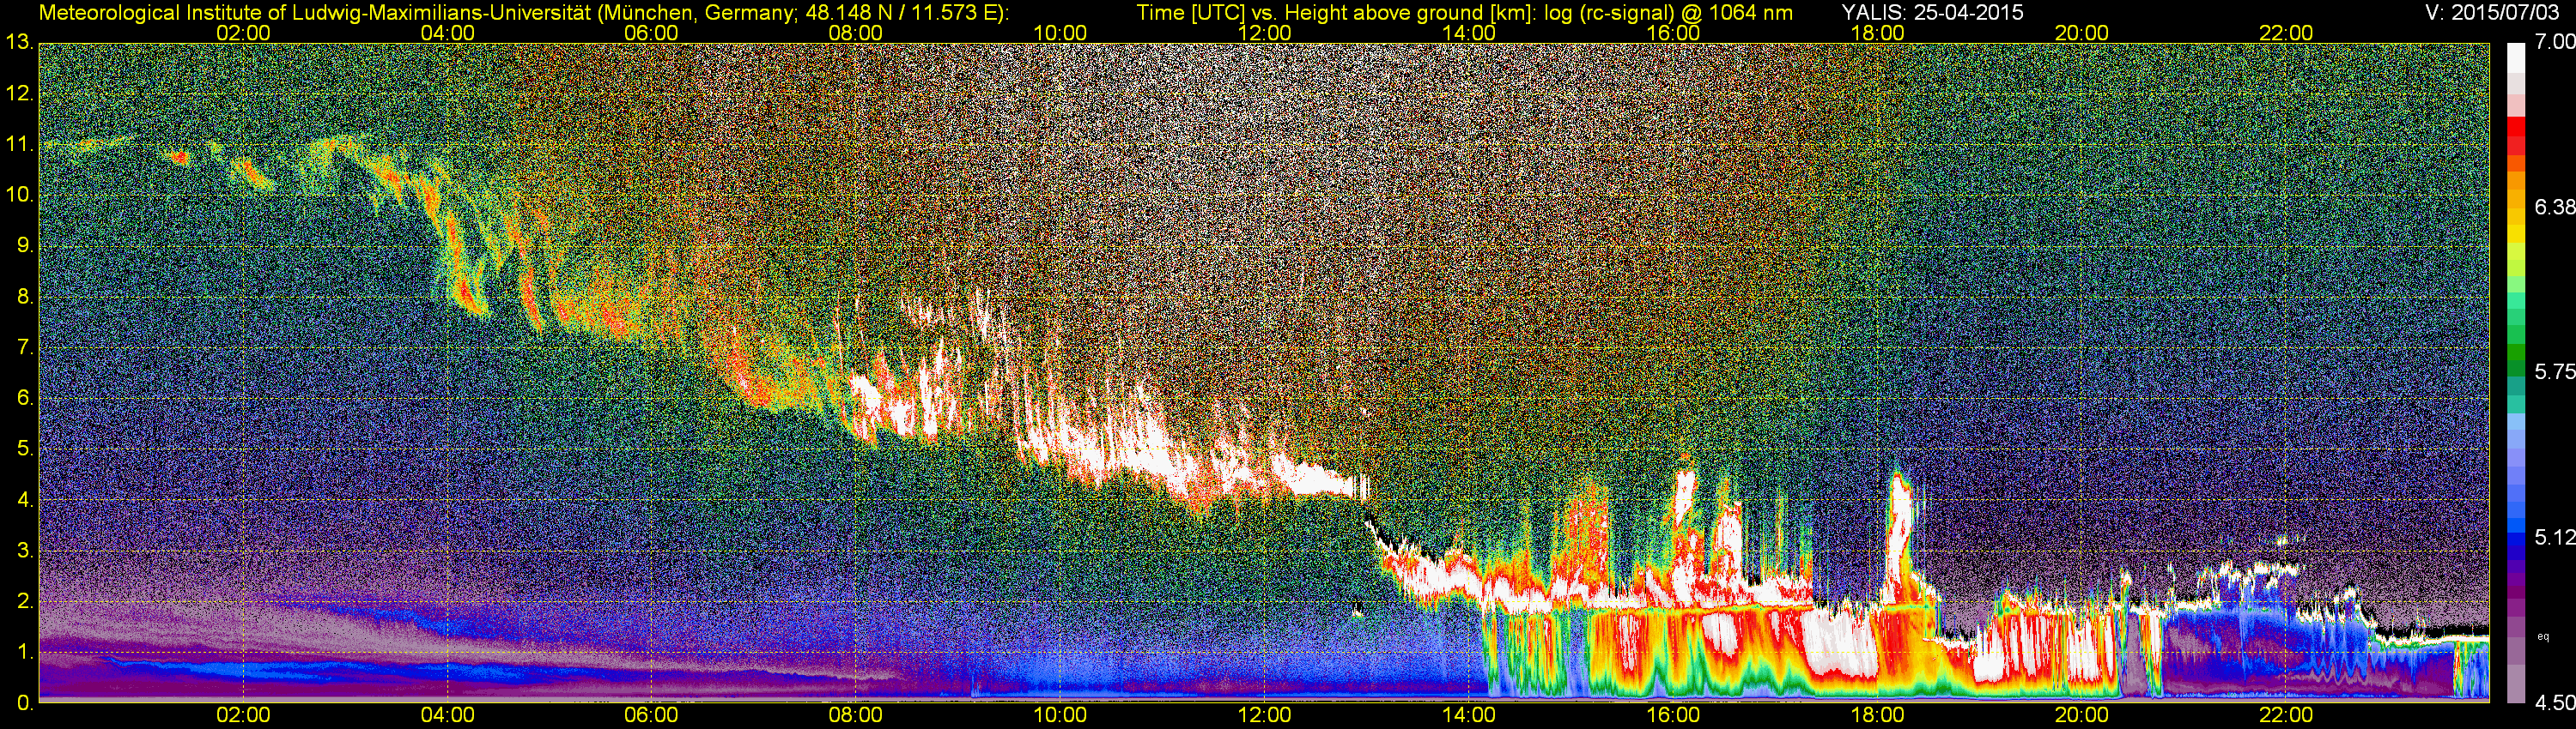This screenshot has width=2576, height=729.
Task: Click the 6.38 value on the colorbar
Action: pos(2555,207)
